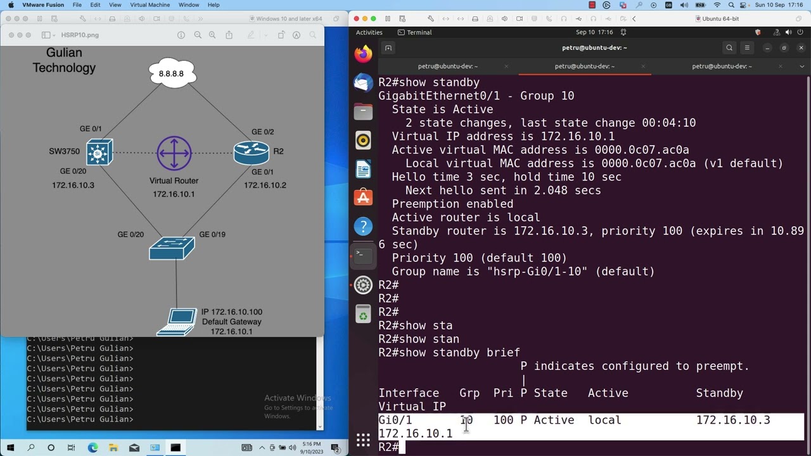The width and height of the screenshot is (811, 456).
Task: Open the Apple menu
Action: [10, 5]
